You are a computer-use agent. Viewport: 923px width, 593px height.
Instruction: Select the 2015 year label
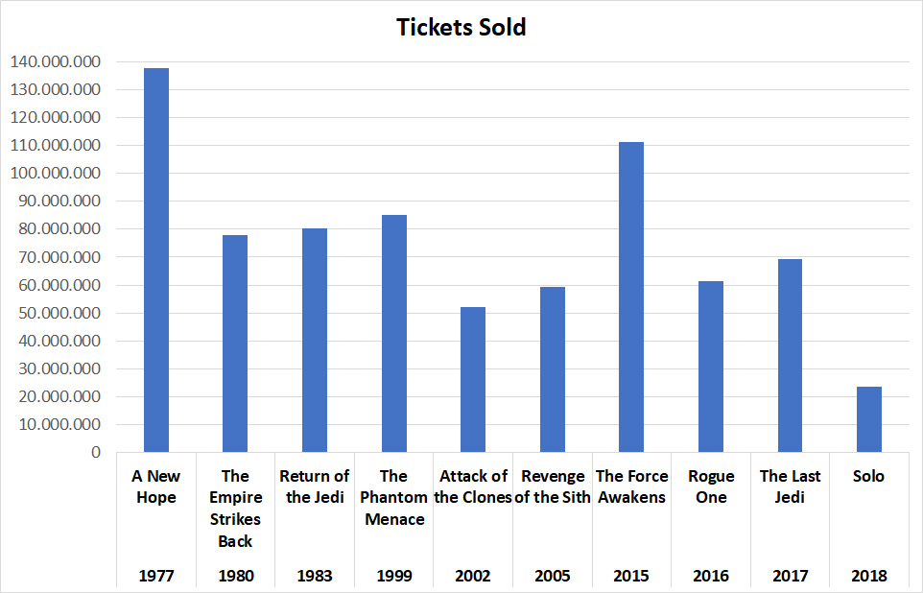point(631,576)
